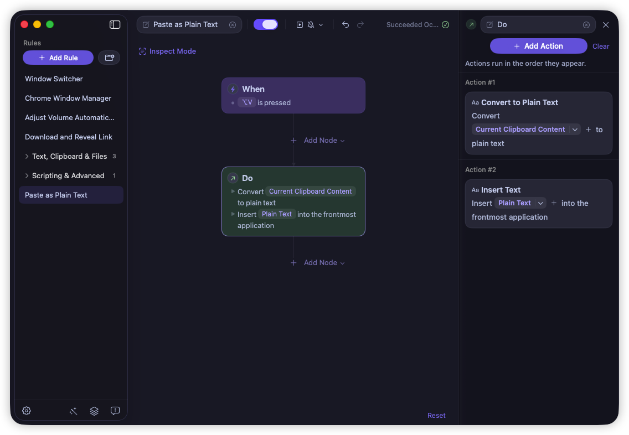Open Current Clipboard Content dropdown arrow
The image size is (629, 435).
(575, 130)
